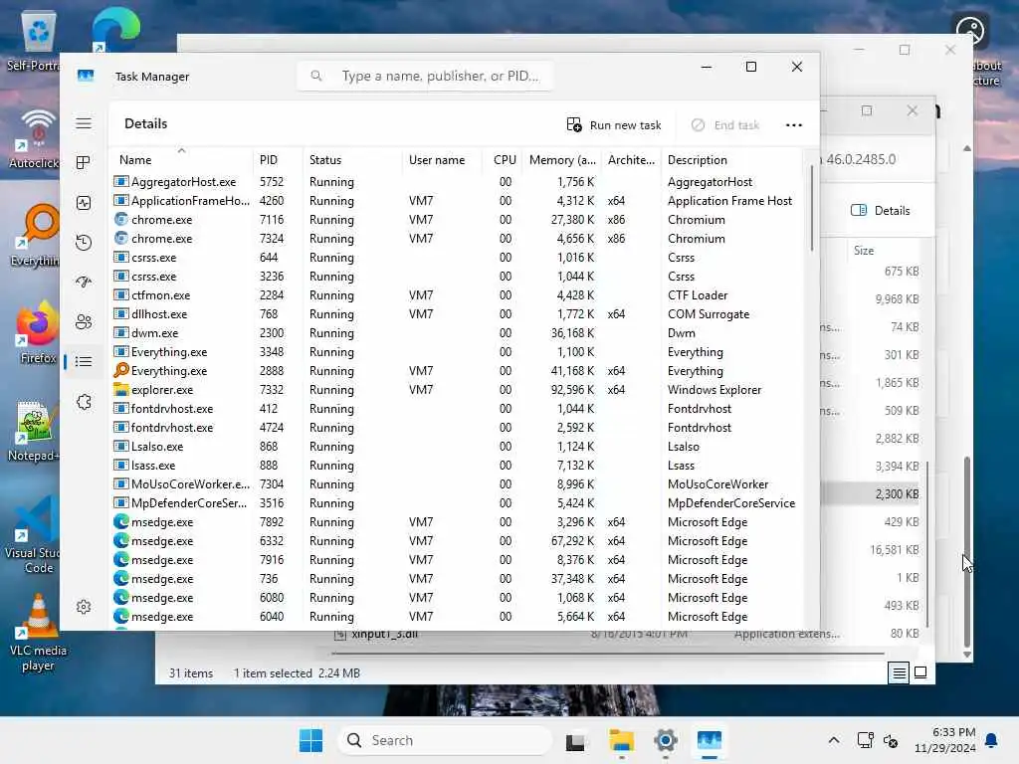1019x764 pixels.
Task: Switch File Explorer to details list view
Action: [899, 673]
